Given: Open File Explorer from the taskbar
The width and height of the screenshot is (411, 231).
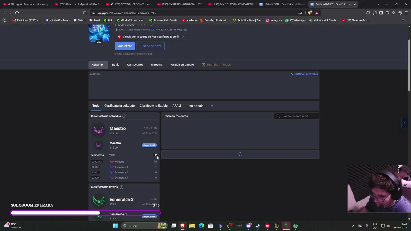Looking at the screenshot, I should 192,226.
